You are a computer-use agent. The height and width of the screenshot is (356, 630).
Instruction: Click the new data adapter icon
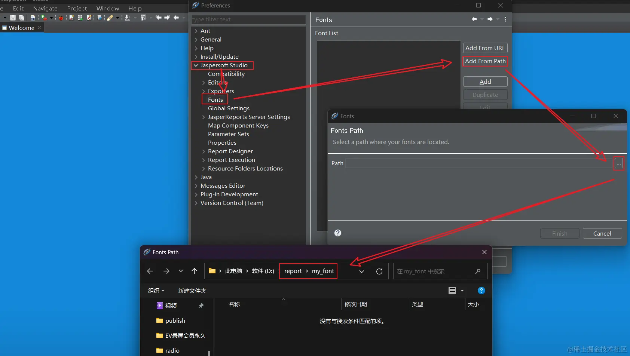(x=80, y=18)
